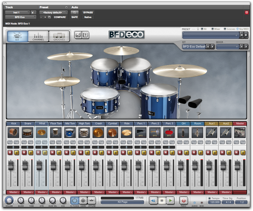Viewport: 253px width, 211px height.
Task: Stop groove playback
Action: point(162,200)
